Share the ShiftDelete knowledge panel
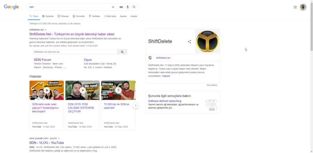Image resolution: width=313 pixels, height=153 pixels. pyautogui.click(x=190, y=42)
